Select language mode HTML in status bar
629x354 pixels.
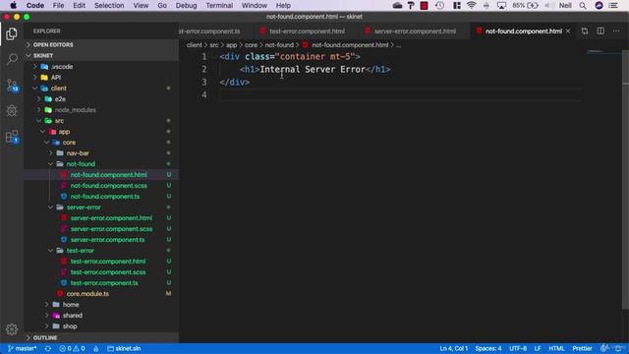point(556,349)
